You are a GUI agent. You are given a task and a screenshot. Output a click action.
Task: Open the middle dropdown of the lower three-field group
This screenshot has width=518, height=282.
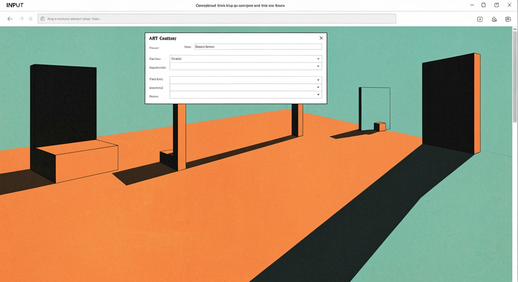point(246,87)
